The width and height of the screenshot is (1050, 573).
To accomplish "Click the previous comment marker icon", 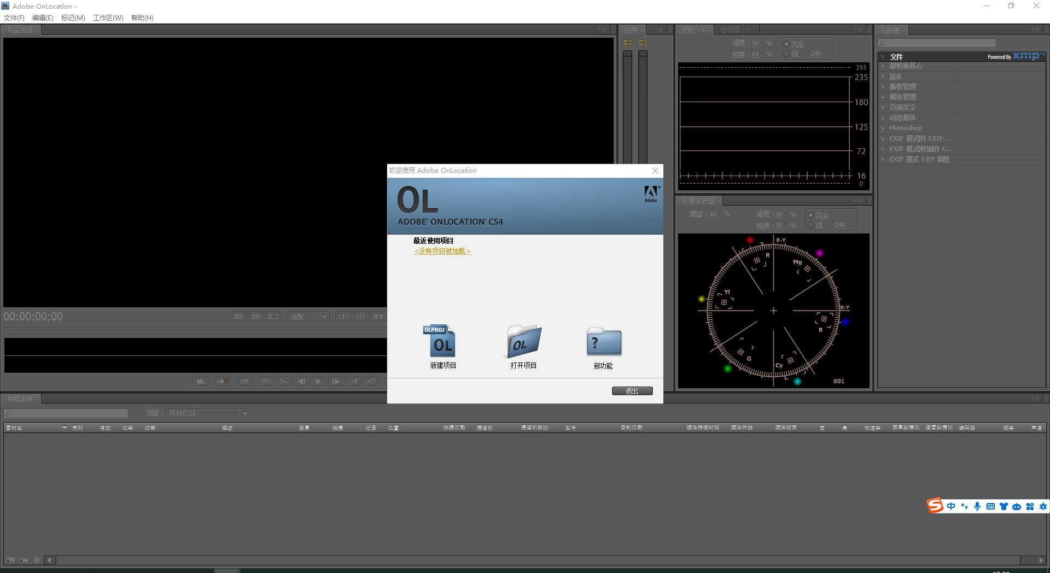I will (x=266, y=382).
